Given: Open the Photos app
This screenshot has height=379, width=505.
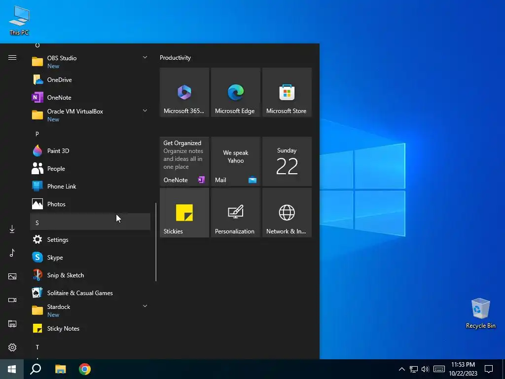Looking at the screenshot, I should coord(90,204).
